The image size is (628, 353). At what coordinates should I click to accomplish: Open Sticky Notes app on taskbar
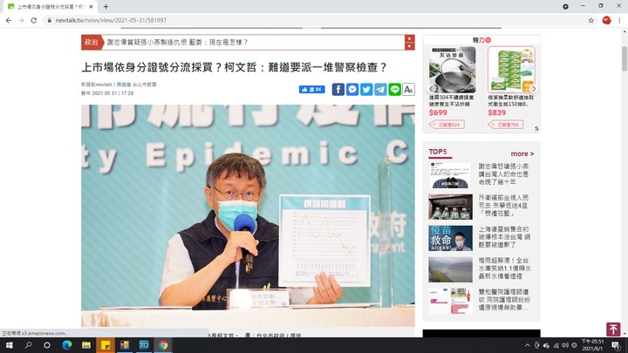pyautogui.click(x=106, y=345)
